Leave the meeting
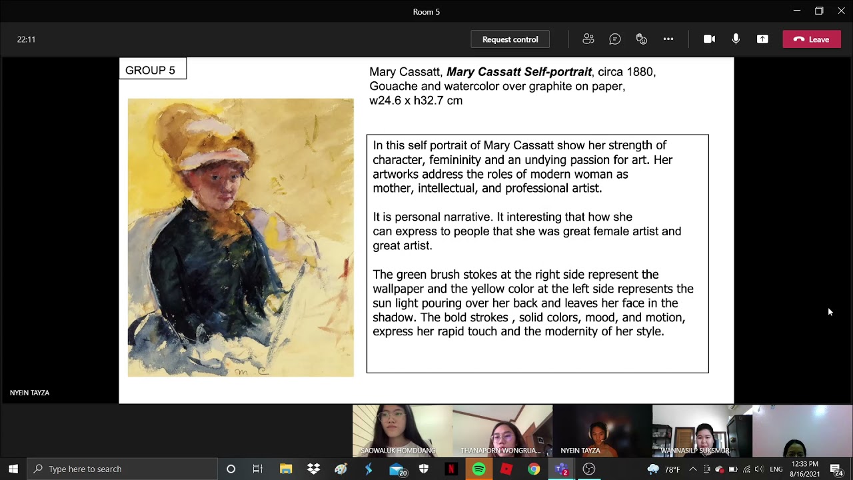 pyautogui.click(x=812, y=39)
